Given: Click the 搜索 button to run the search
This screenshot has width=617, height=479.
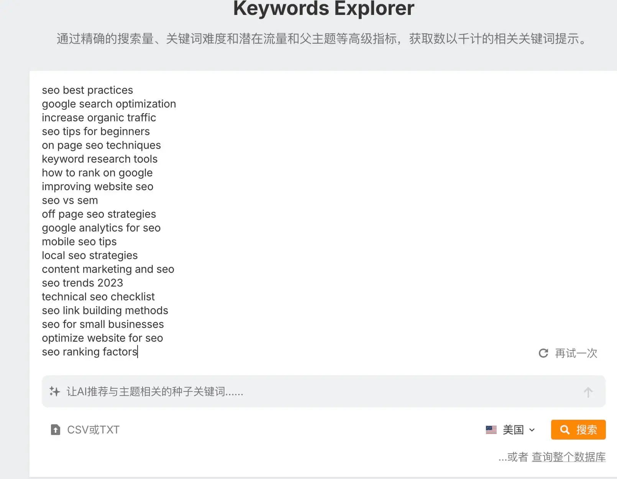Looking at the screenshot, I should tap(578, 430).
